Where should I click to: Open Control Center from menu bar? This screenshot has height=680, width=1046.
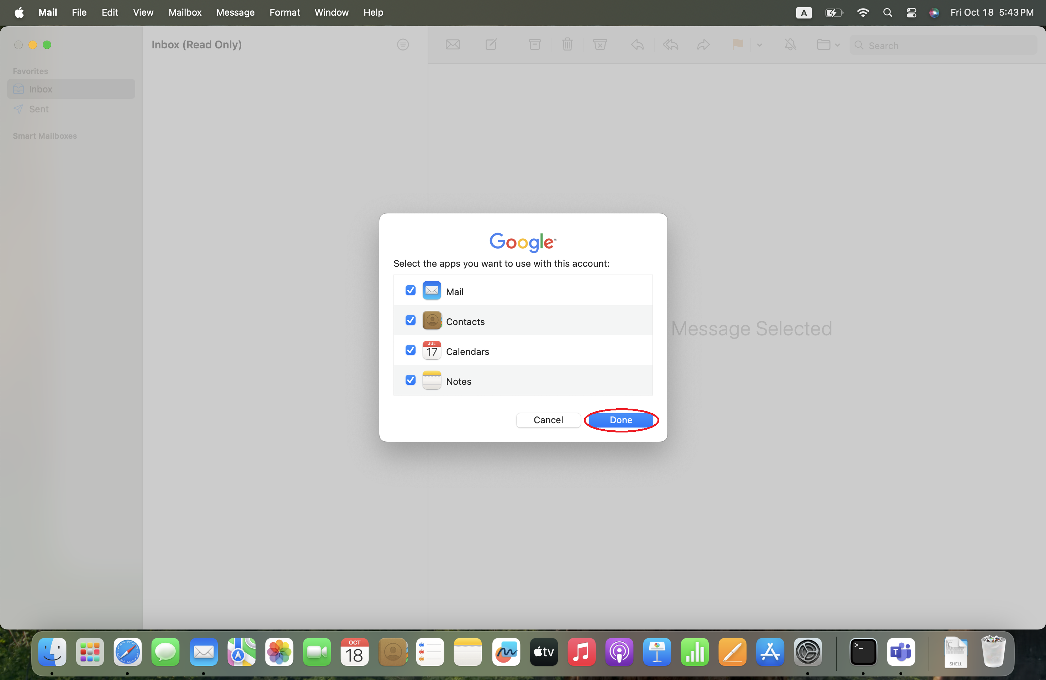pyautogui.click(x=911, y=12)
